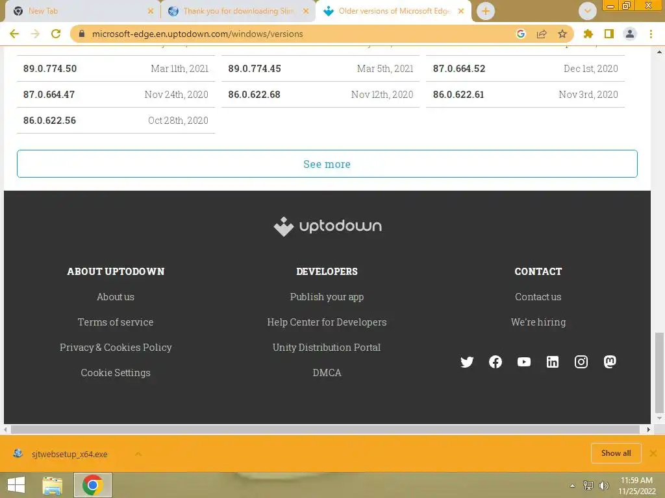Select version 89.0.774.45
This screenshot has height=498, width=665.
click(x=321, y=69)
